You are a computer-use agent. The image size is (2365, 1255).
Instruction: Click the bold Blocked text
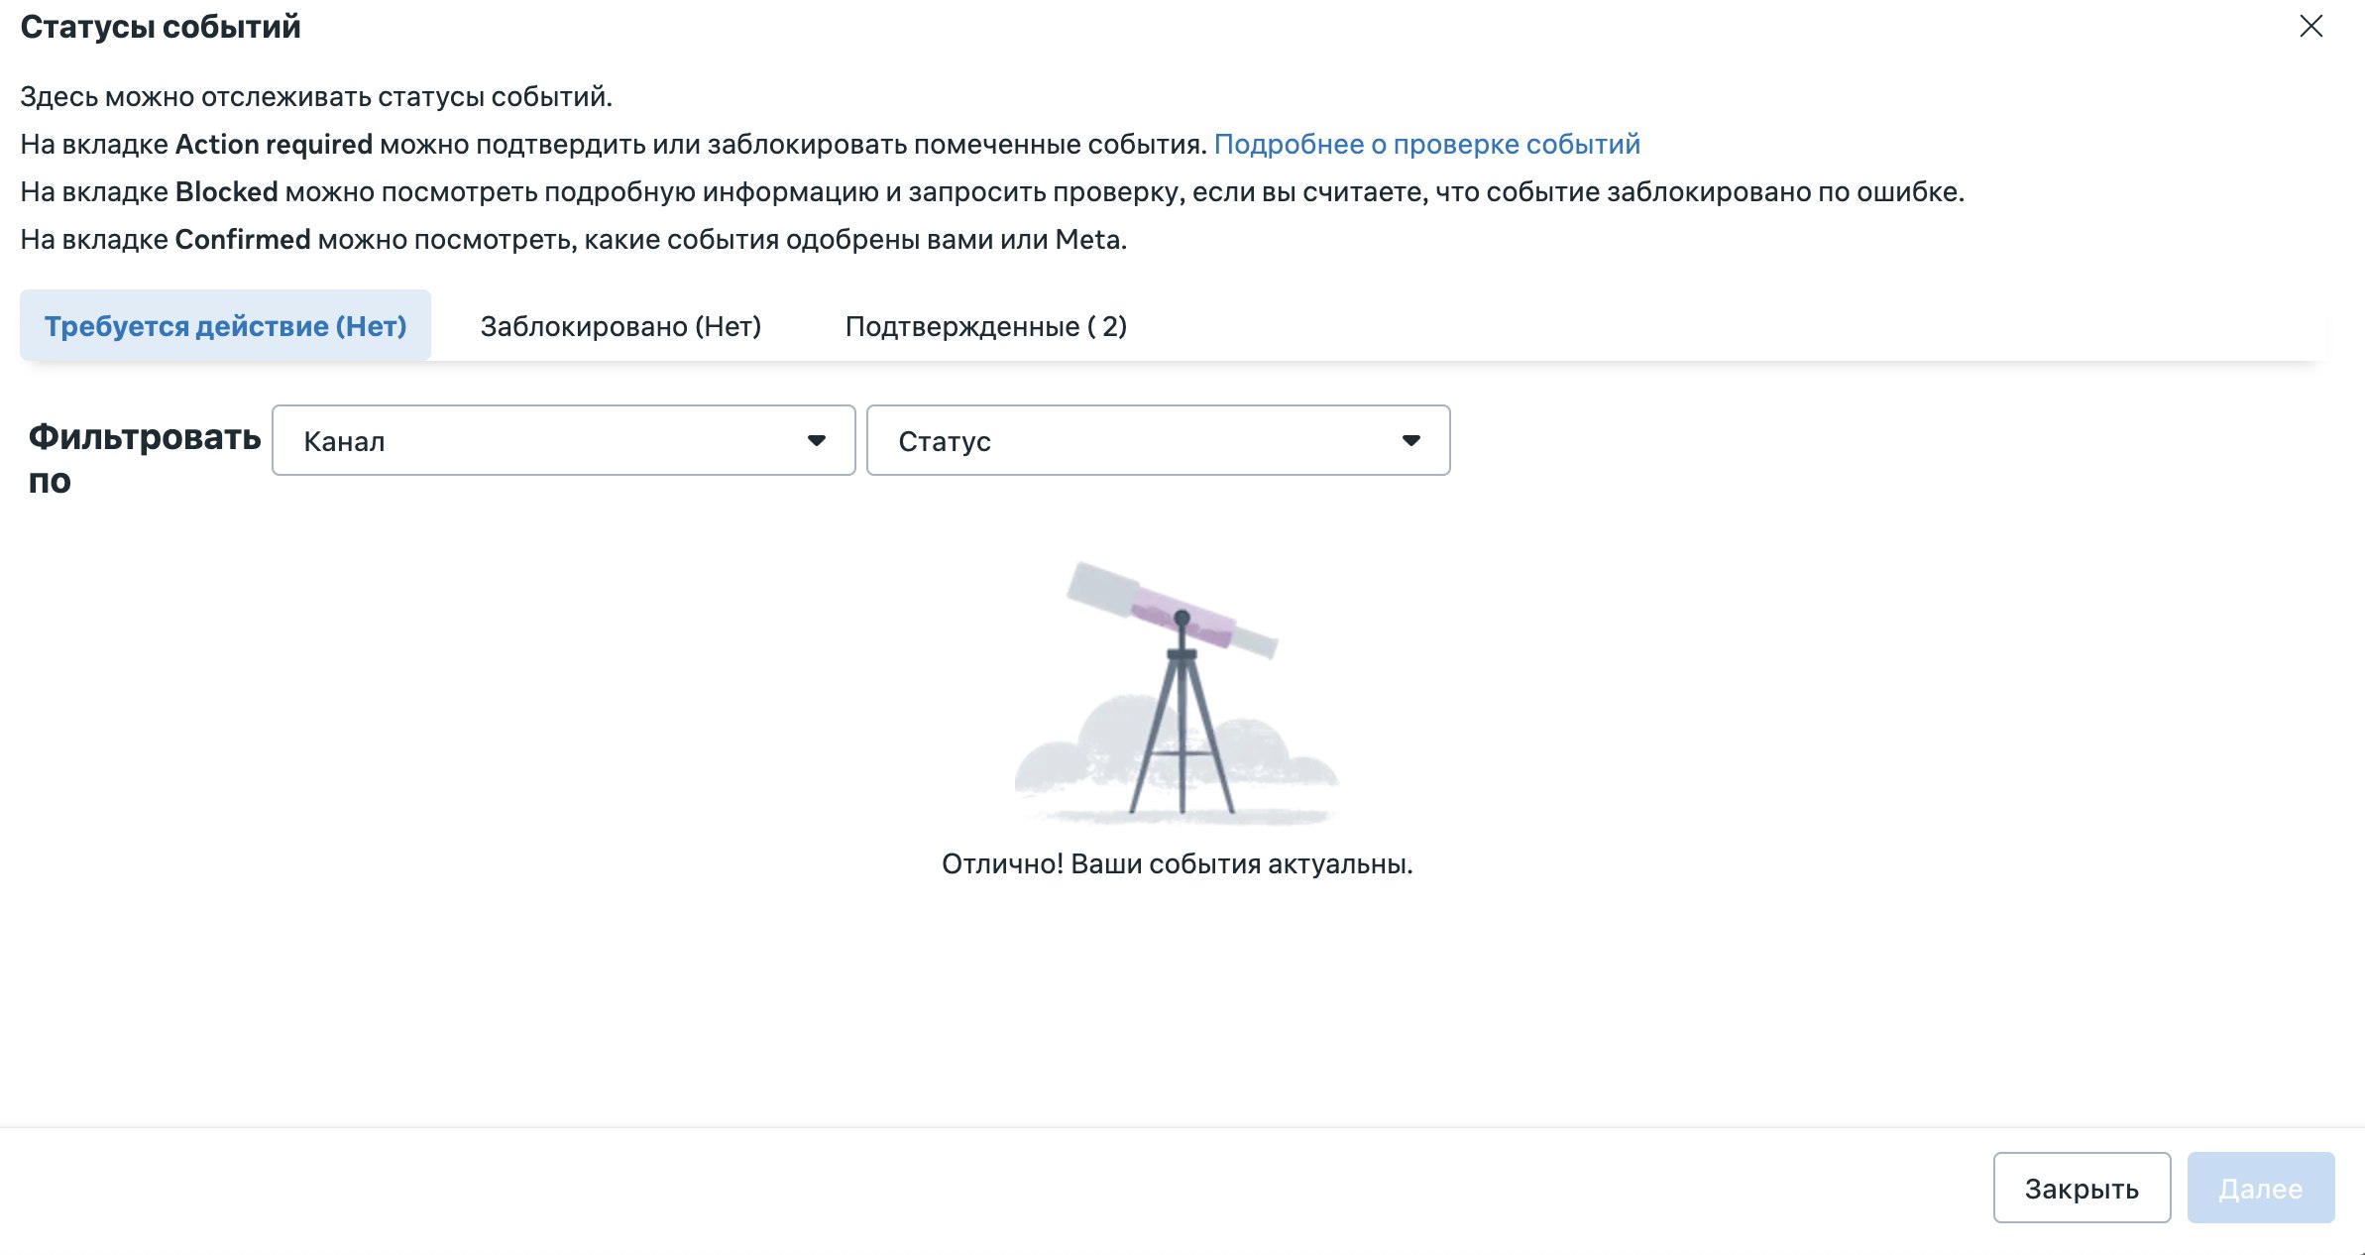point(226,191)
